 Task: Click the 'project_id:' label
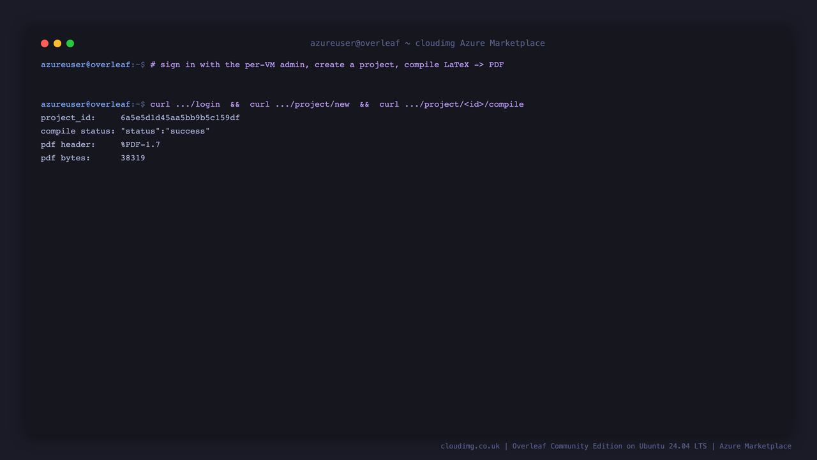pos(68,118)
